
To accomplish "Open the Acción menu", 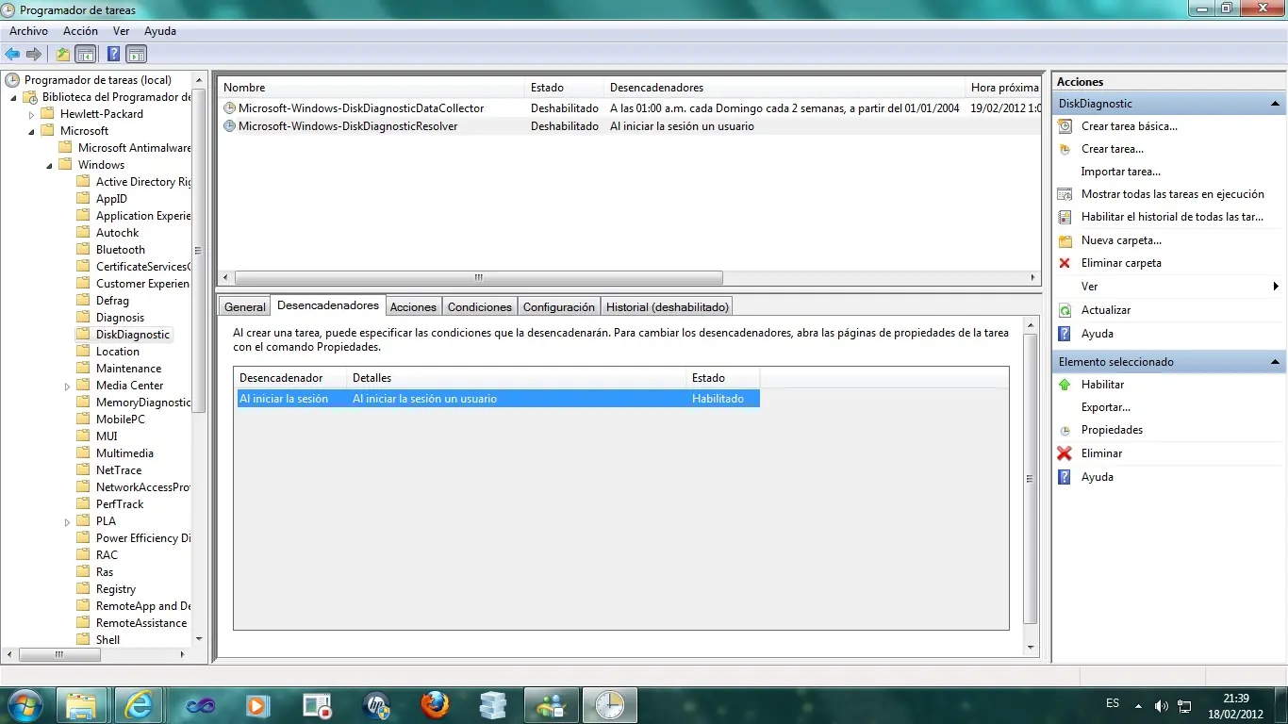I will pos(80,31).
